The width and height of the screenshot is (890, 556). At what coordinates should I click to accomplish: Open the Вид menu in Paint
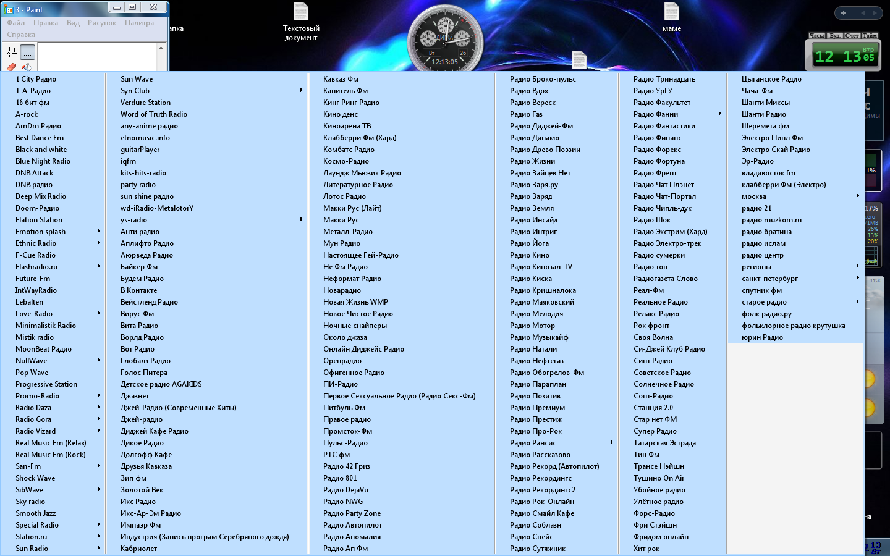pos(73,23)
